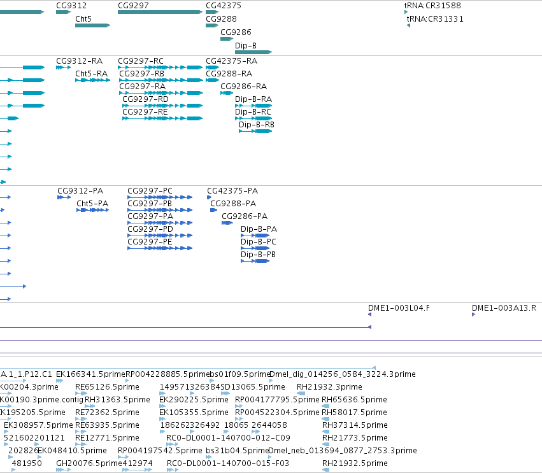Click the CG9297 gene name

click(133, 6)
